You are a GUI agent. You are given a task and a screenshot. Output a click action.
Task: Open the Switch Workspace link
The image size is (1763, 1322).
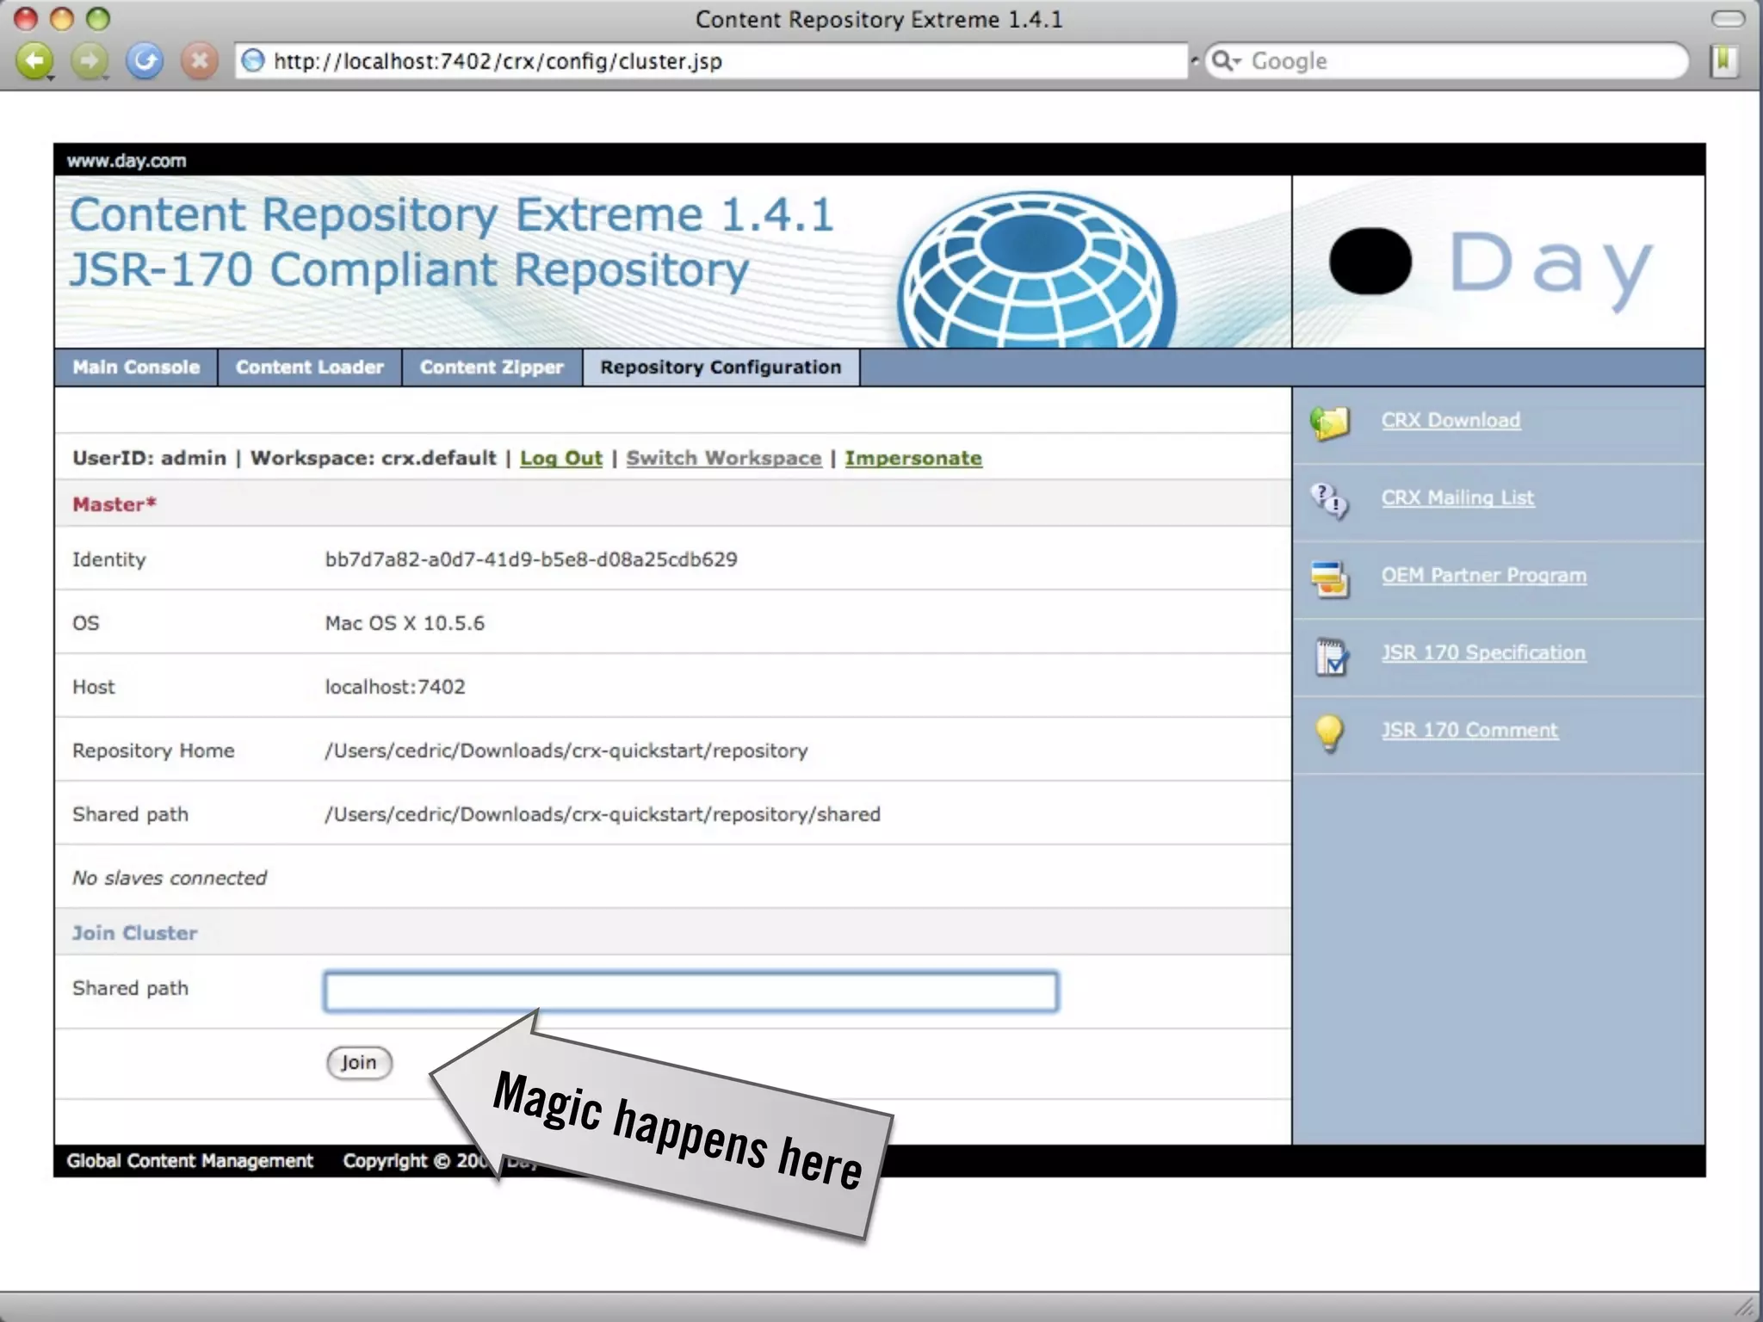pyautogui.click(x=723, y=458)
